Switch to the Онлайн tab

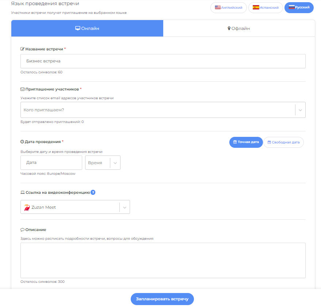[87, 28]
